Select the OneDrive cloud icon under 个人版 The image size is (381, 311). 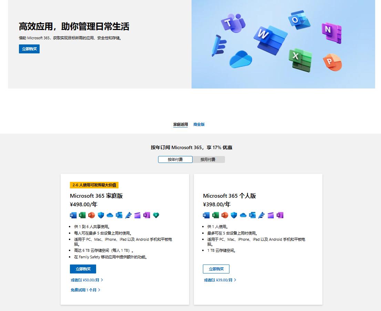243,215
